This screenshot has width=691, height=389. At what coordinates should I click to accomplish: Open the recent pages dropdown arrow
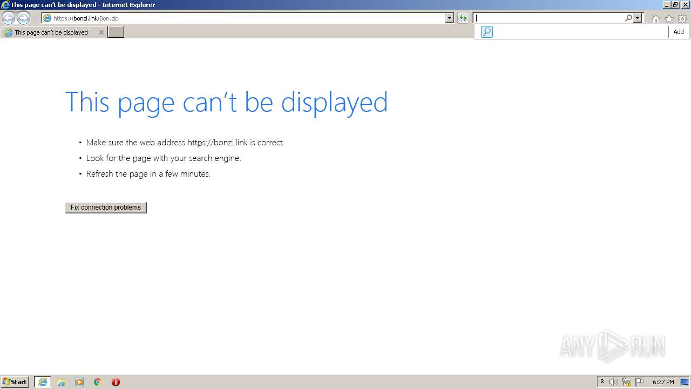coord(36,18)
